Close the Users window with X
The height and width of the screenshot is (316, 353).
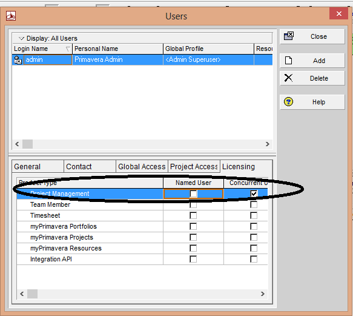(338, 13)
